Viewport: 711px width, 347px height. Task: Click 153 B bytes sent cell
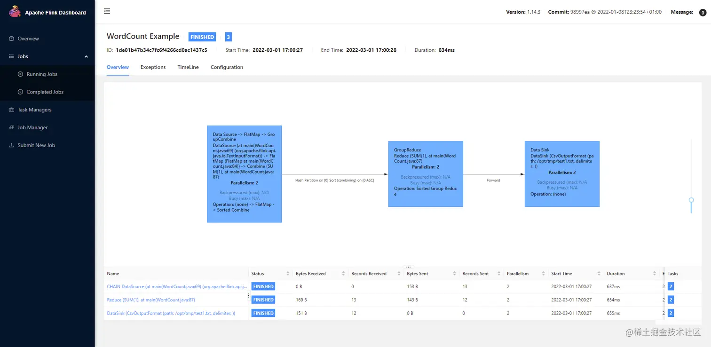412,286
